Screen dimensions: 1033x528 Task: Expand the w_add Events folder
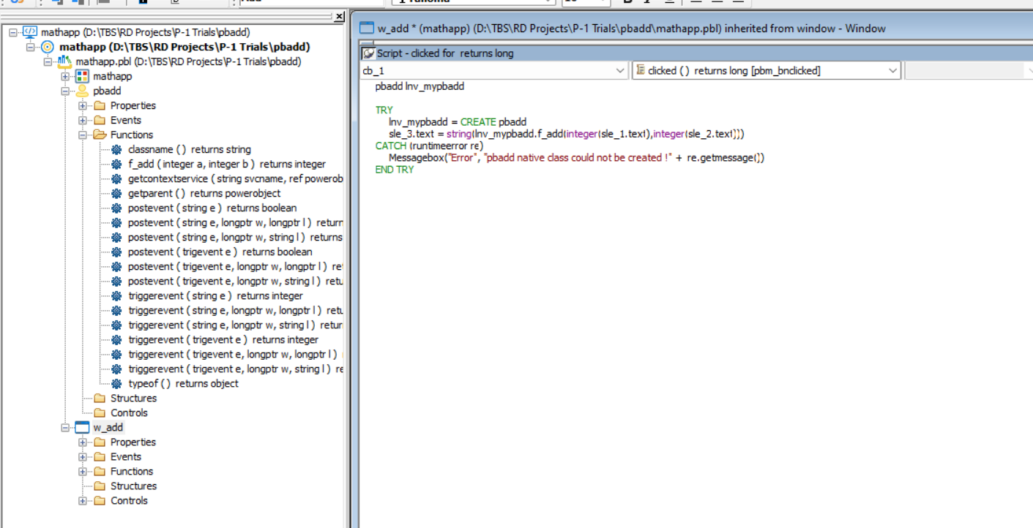pos(83,456)
